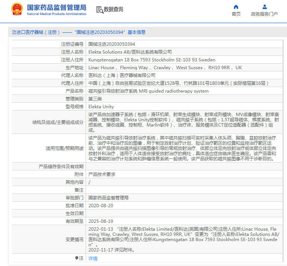
Task: Click the 审批部门 row label
Action: [x=74, y=198]
